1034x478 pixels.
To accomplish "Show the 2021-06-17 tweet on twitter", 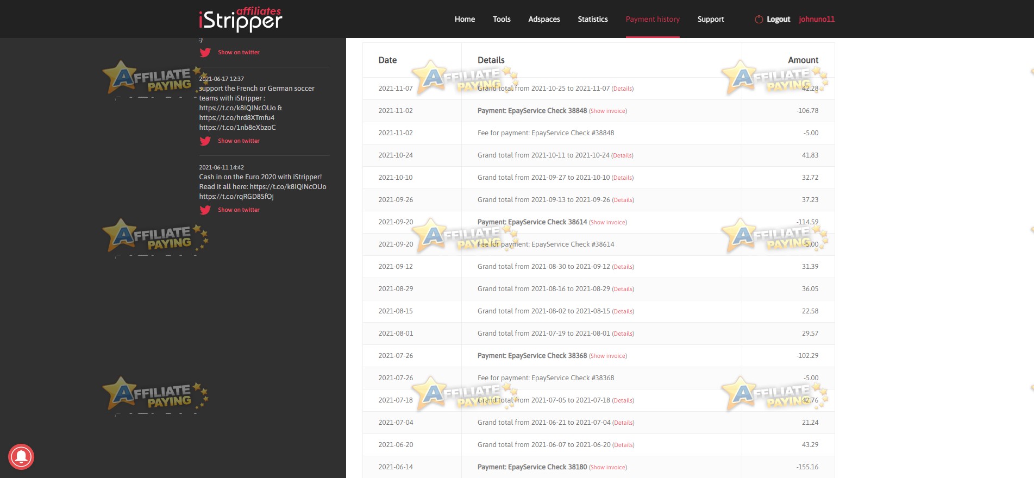I will (x=239, y=141).
